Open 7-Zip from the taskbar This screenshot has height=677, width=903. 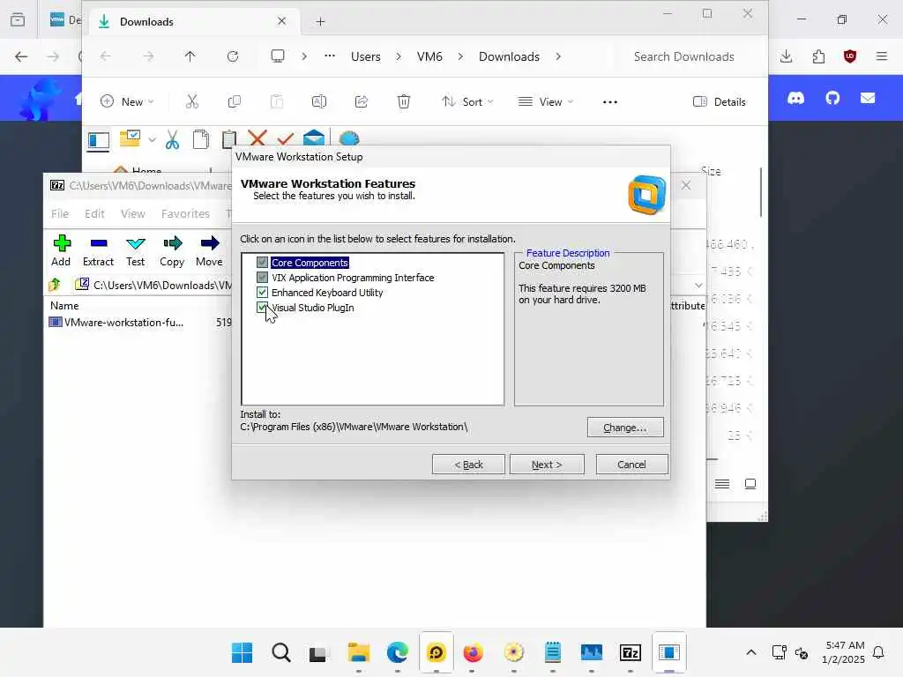pyautogui.click(x=630, y=652)
